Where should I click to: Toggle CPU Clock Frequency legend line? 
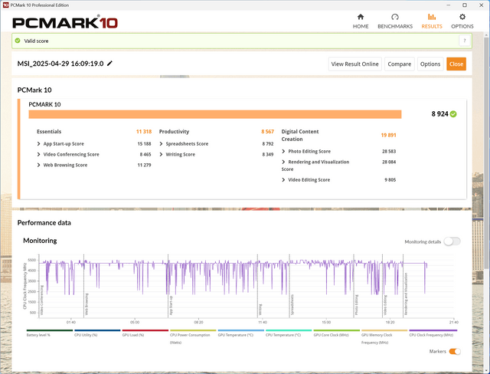click(433, 330)
